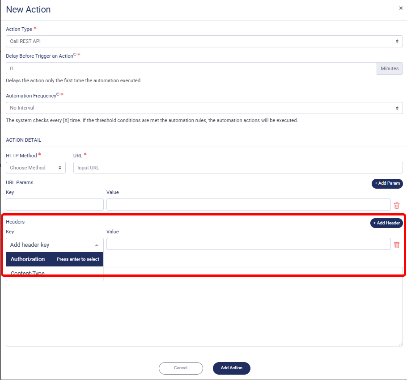Click the Add Header button

point(386,223)
